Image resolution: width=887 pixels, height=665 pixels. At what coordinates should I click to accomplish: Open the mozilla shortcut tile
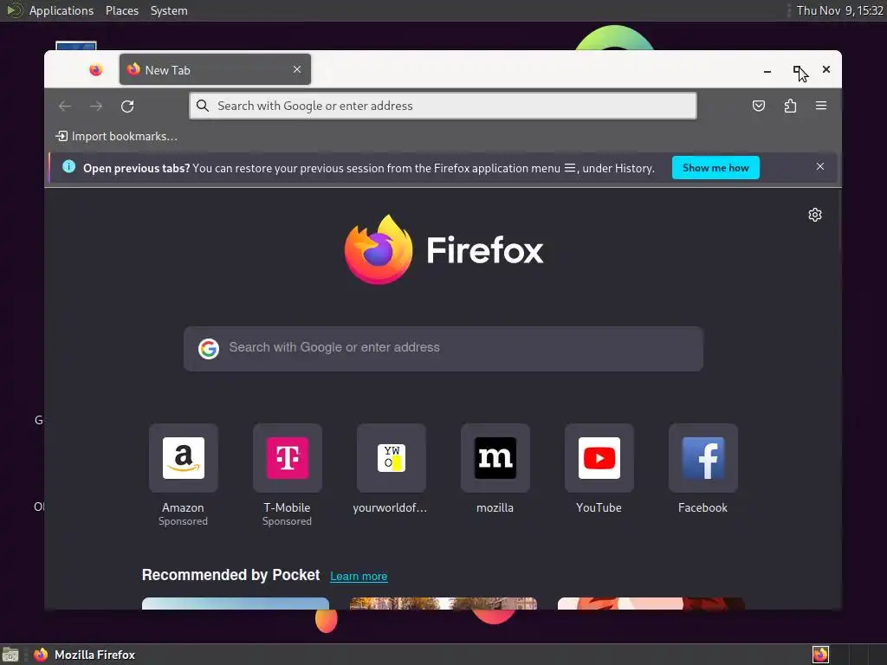pos(495,458)
